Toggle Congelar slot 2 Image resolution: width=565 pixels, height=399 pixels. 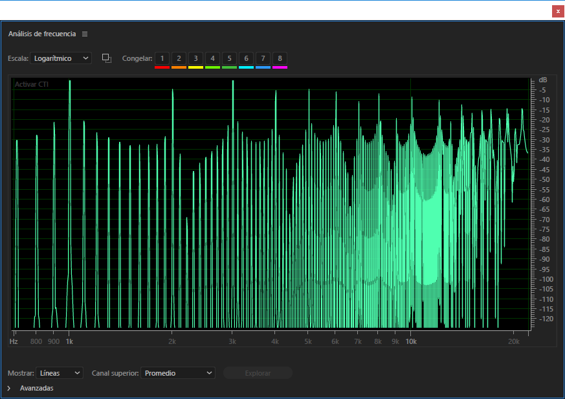coord(179,58)
